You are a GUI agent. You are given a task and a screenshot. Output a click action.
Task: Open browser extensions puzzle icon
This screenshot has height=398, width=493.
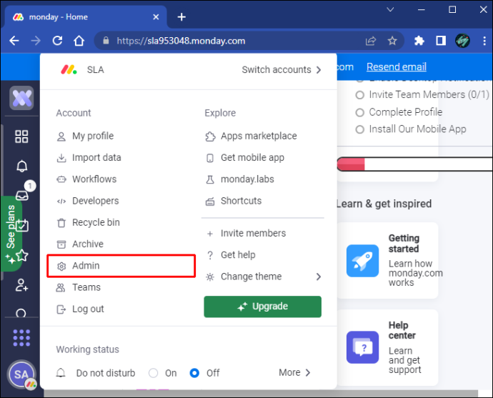click(419, 41)
